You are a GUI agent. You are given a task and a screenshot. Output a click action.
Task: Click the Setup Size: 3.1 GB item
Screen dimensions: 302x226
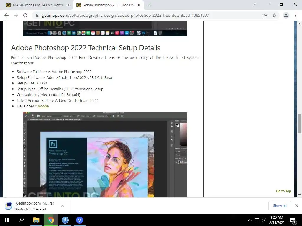(x=32, y=83)
